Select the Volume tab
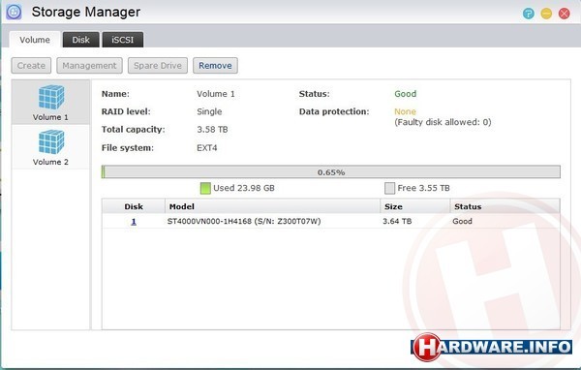 35,40
